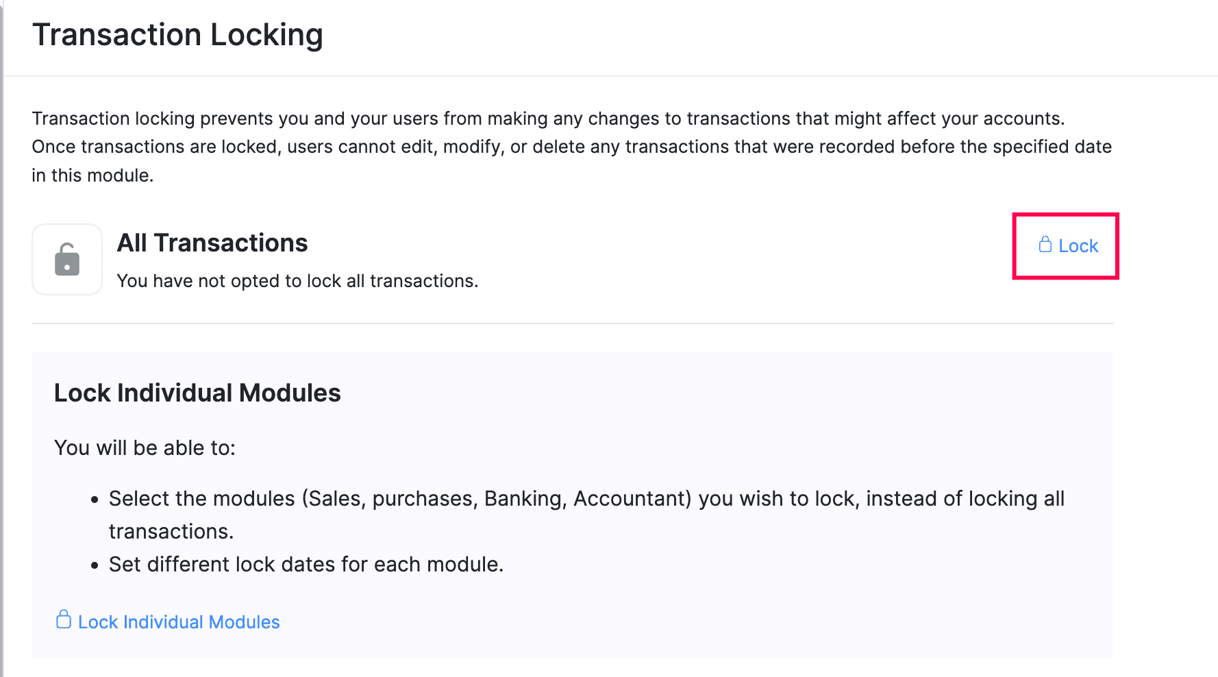This screenshot has width=1218, height=677.
Task: Click the Transaction Locking page title
Action: [179, 34]
